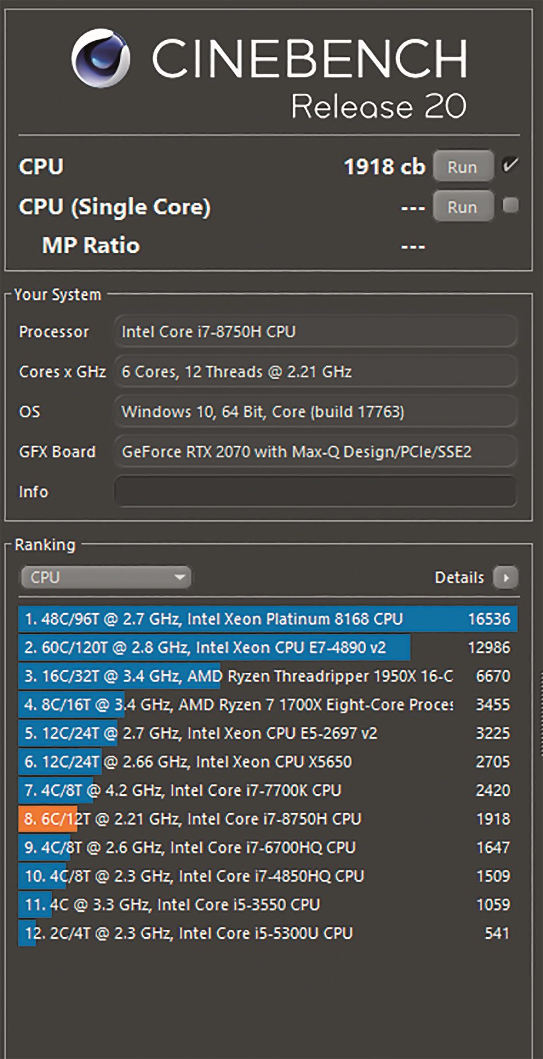The height and width of the screenshot is (1059, 543).
Task: Click the Cinebench sphere logo icon
Action: click(x=100, y=58)
